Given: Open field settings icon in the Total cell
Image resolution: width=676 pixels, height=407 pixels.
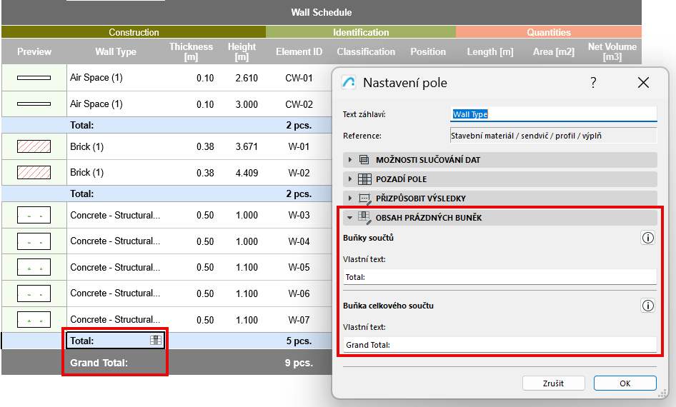Looking at the screenshot, I should click(x=156, y=341).
